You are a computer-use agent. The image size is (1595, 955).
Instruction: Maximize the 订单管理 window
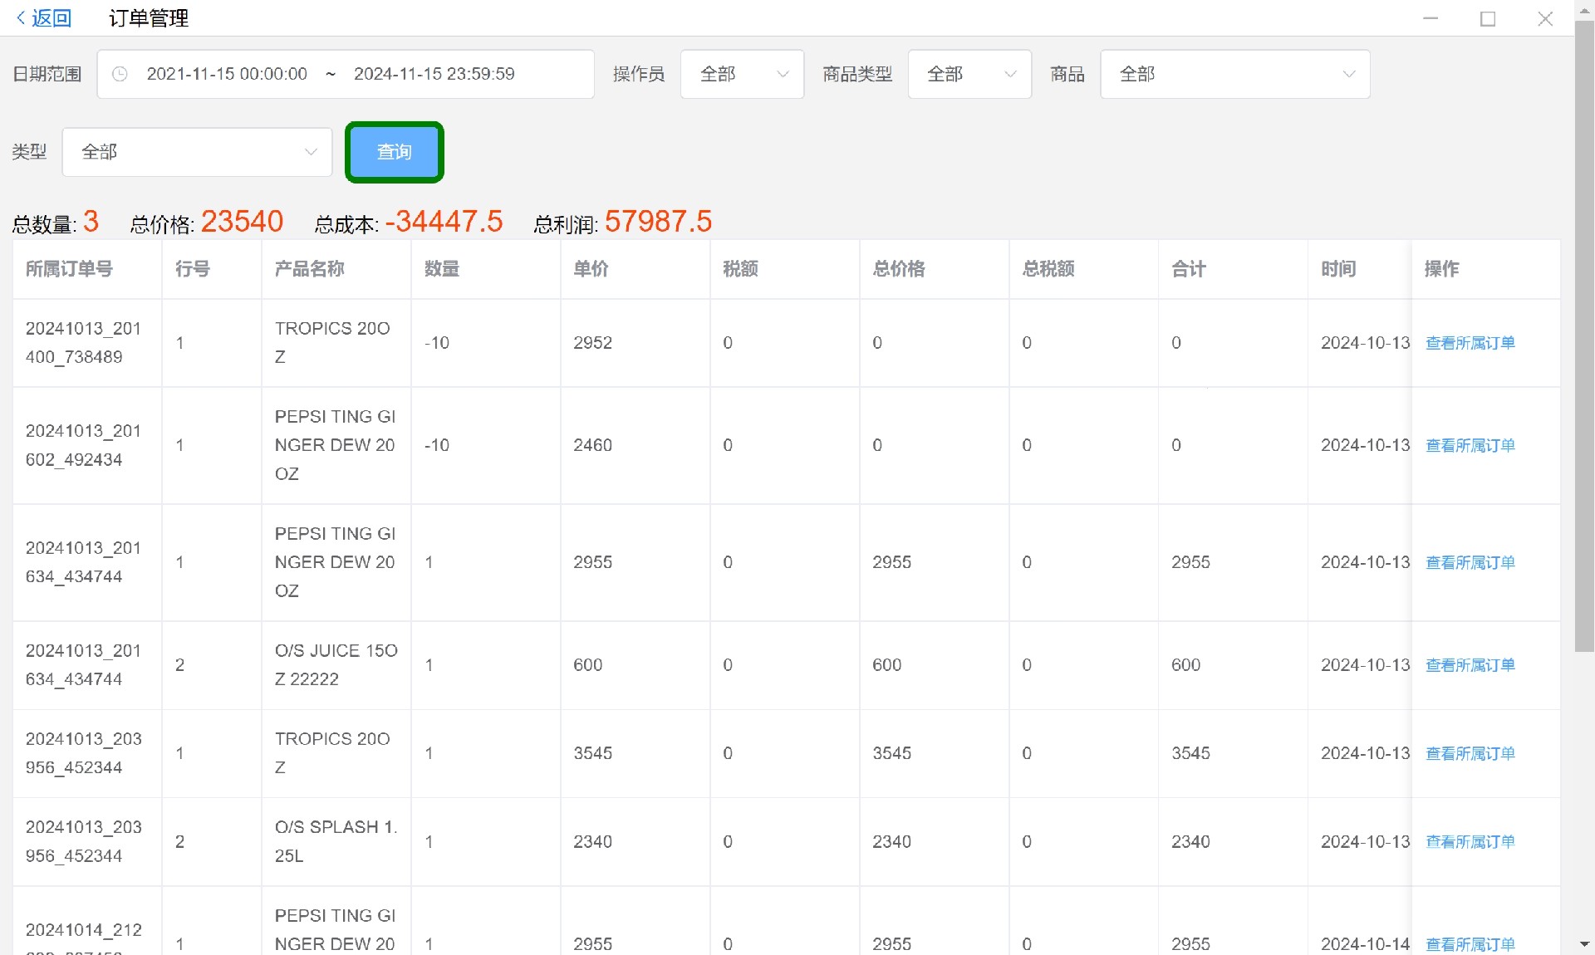point(1488,18)
